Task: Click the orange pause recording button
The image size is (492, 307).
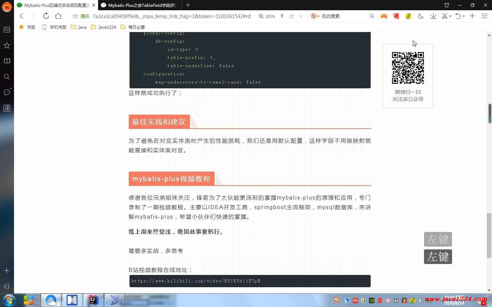Action: [x=7, y=6]
